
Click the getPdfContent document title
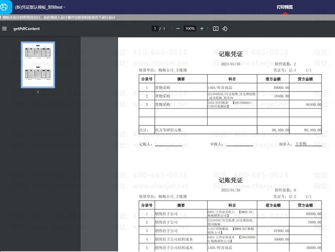coord(26,29)
